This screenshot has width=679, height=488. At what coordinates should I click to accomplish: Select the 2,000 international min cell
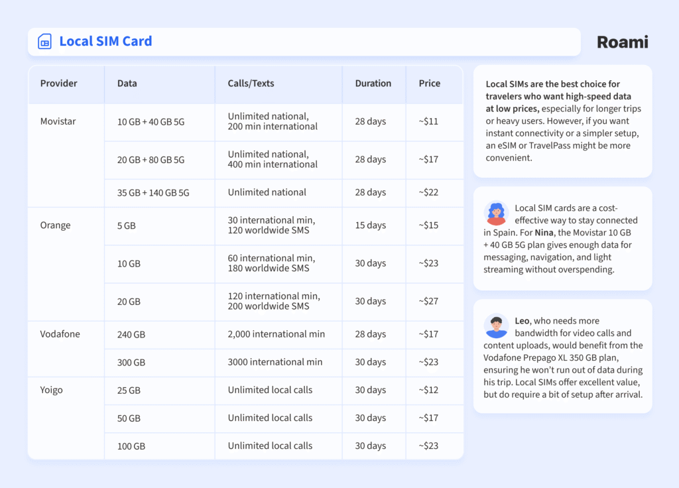(x=276, y=334)
